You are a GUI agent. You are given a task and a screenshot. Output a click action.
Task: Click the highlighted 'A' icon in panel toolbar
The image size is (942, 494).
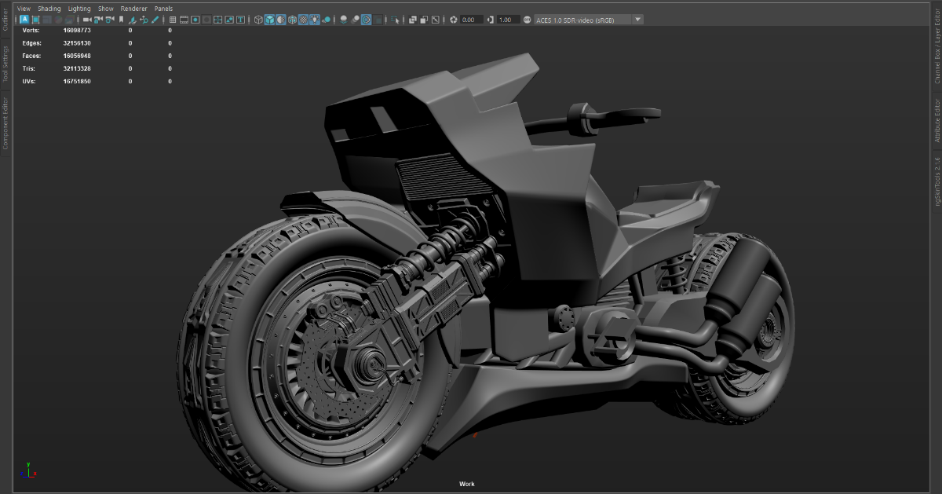click(24, 20)
